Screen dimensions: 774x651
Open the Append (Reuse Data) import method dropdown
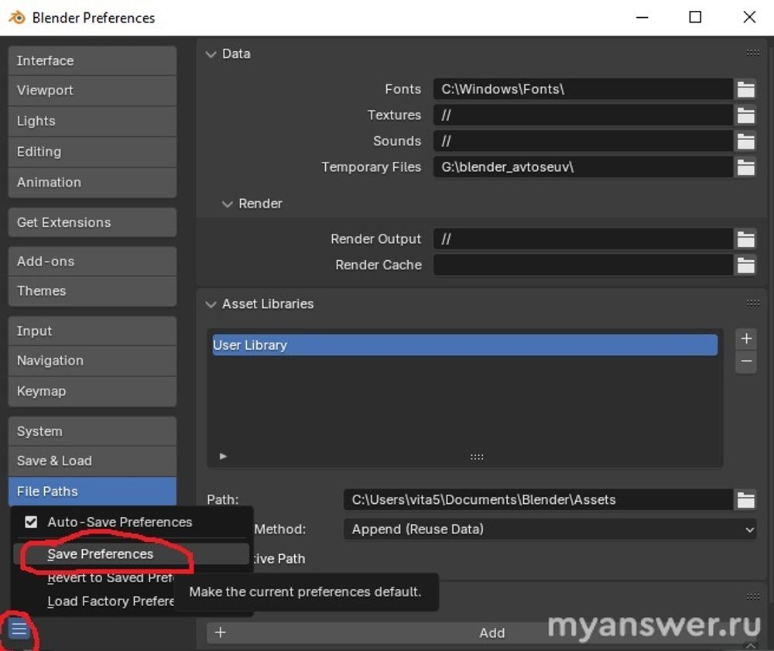pyautogui.click(x=550, y=529)
